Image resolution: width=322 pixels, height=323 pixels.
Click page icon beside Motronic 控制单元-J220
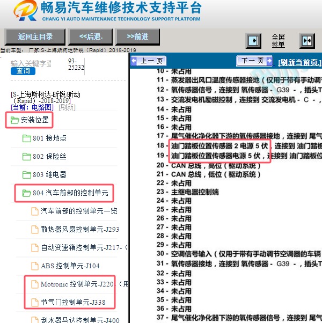coord(34,284)
